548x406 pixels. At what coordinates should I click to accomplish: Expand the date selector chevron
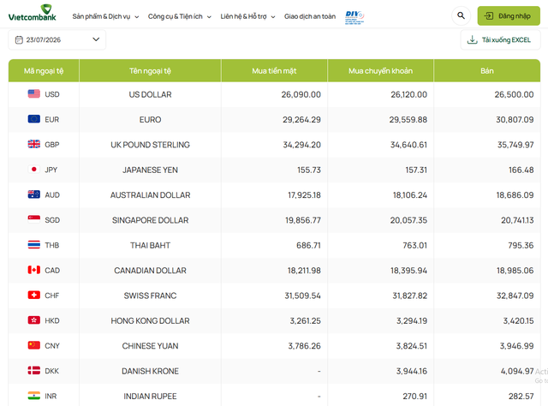(96, 39)
